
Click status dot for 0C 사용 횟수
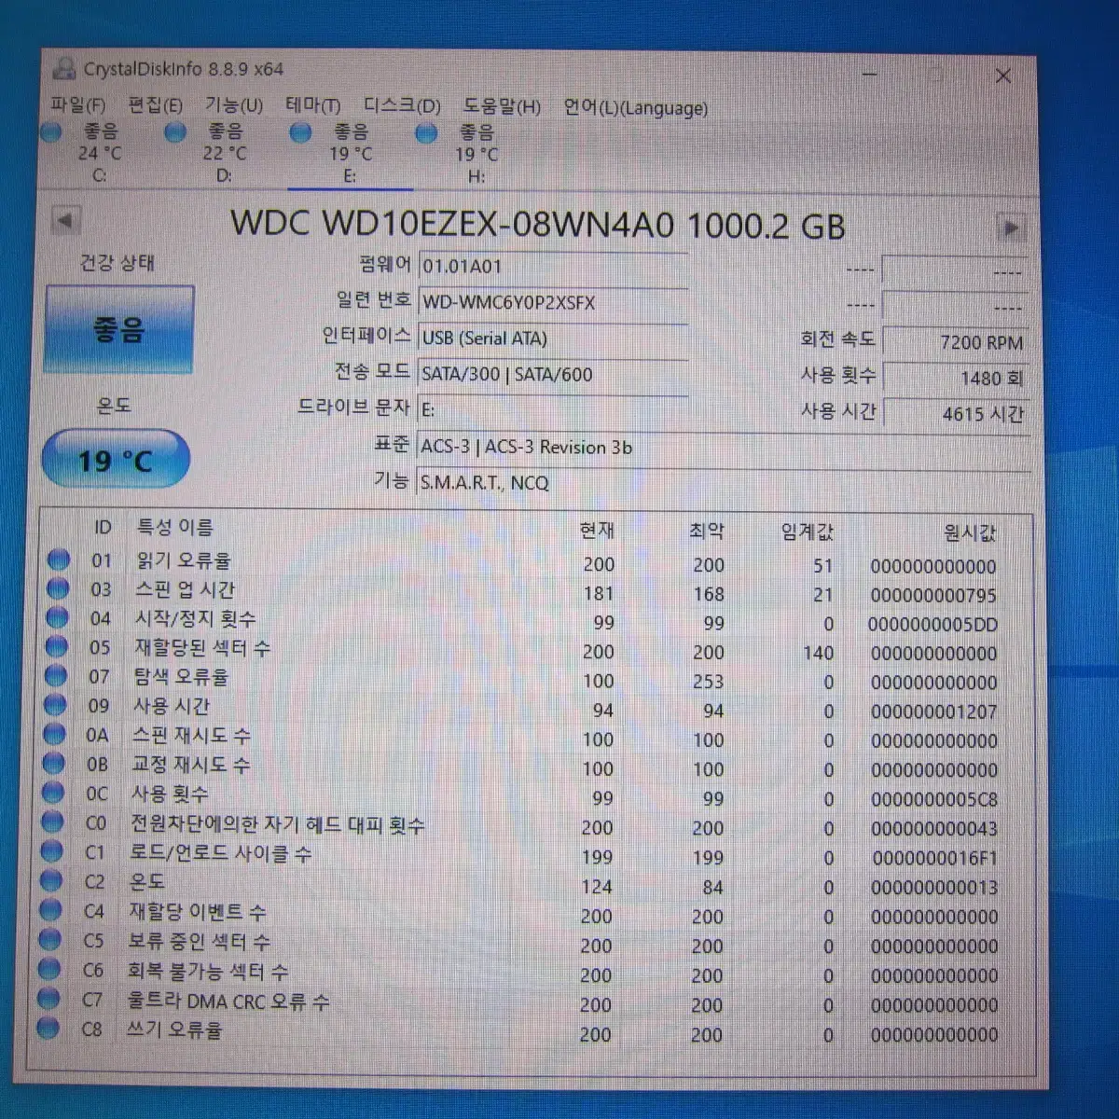53,793
